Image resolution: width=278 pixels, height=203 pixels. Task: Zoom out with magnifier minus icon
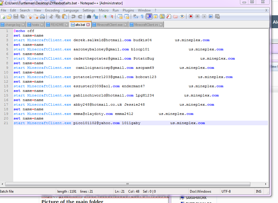(x=111, y=17)
